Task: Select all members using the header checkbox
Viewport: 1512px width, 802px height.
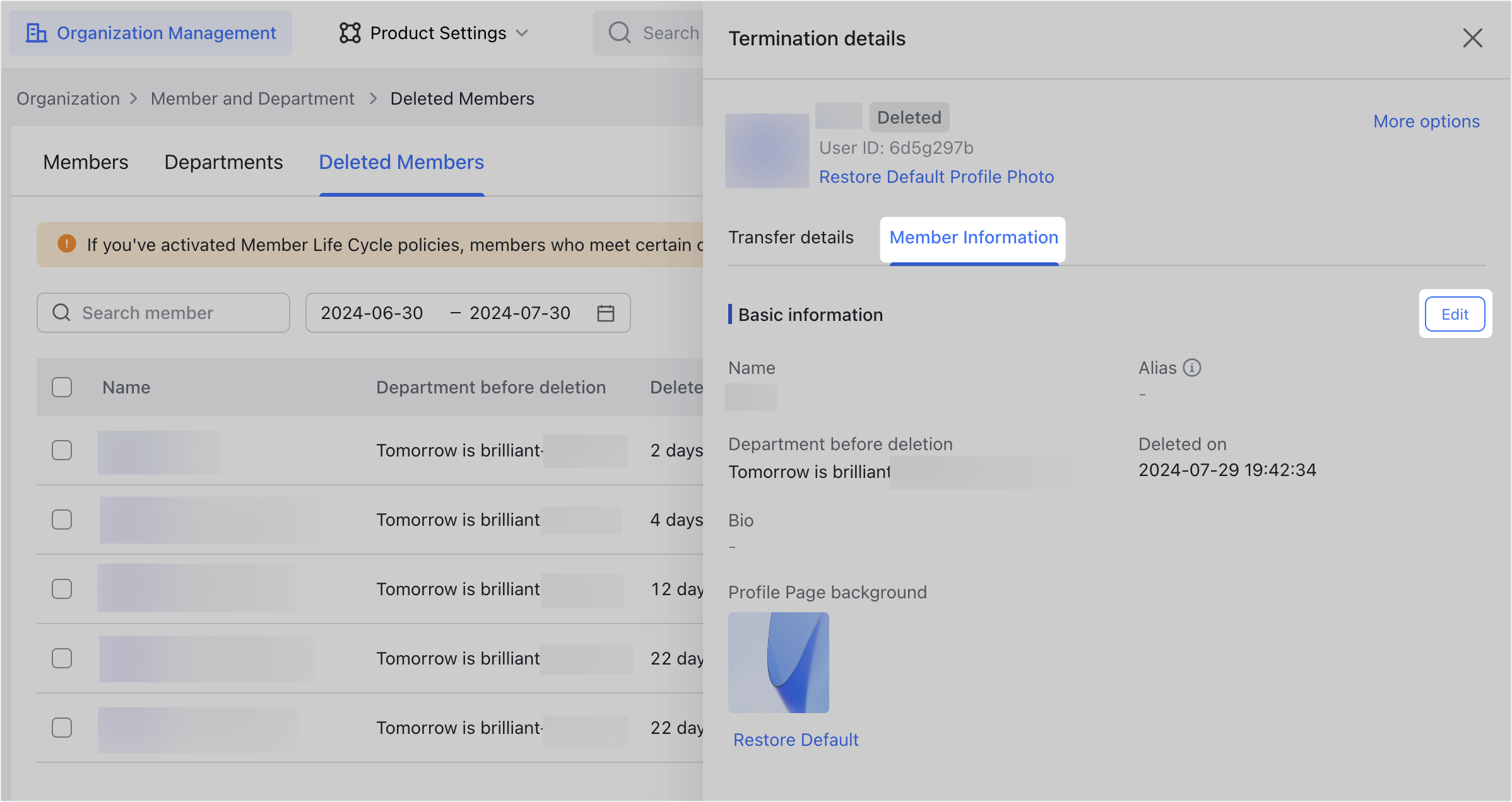Action: coord(61,386)
